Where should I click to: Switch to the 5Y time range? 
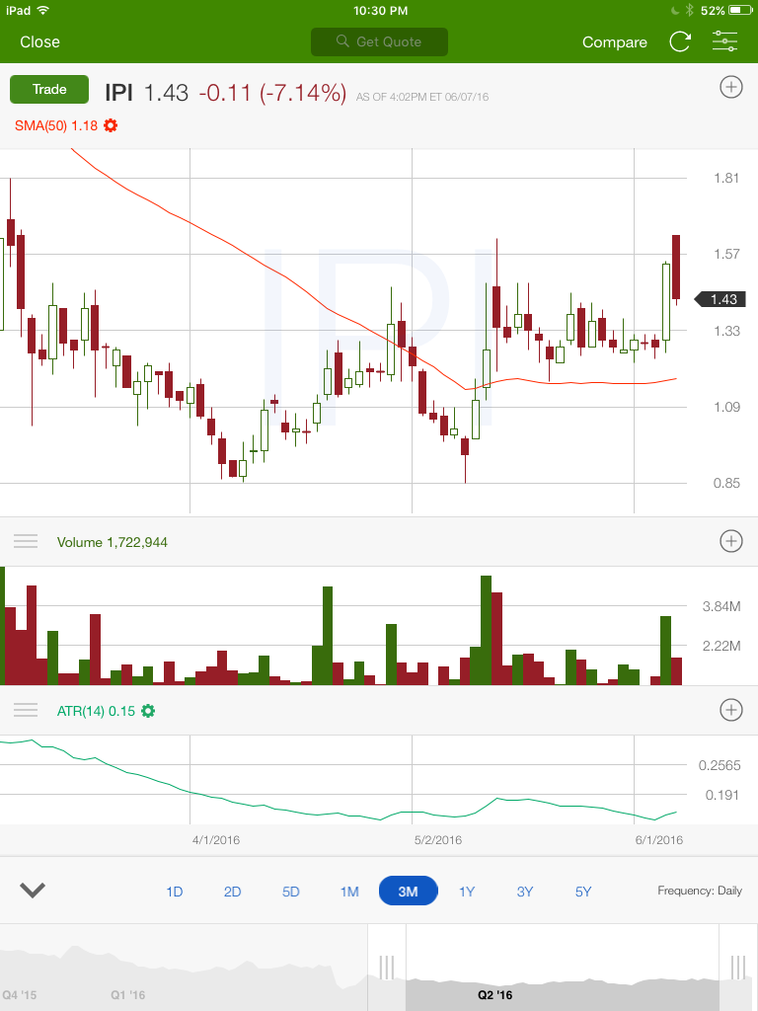coord(583,892)
